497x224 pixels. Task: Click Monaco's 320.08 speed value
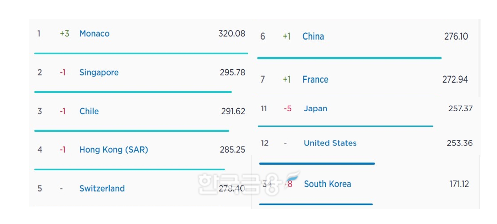(232, 34)
